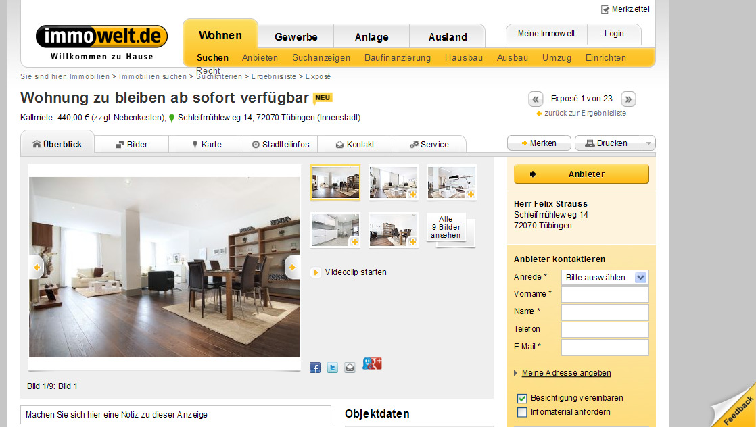This screenshot has height=427, width=756.
Task: Click Suchkriterien breadcrumb link
Action: click(219, 76)
